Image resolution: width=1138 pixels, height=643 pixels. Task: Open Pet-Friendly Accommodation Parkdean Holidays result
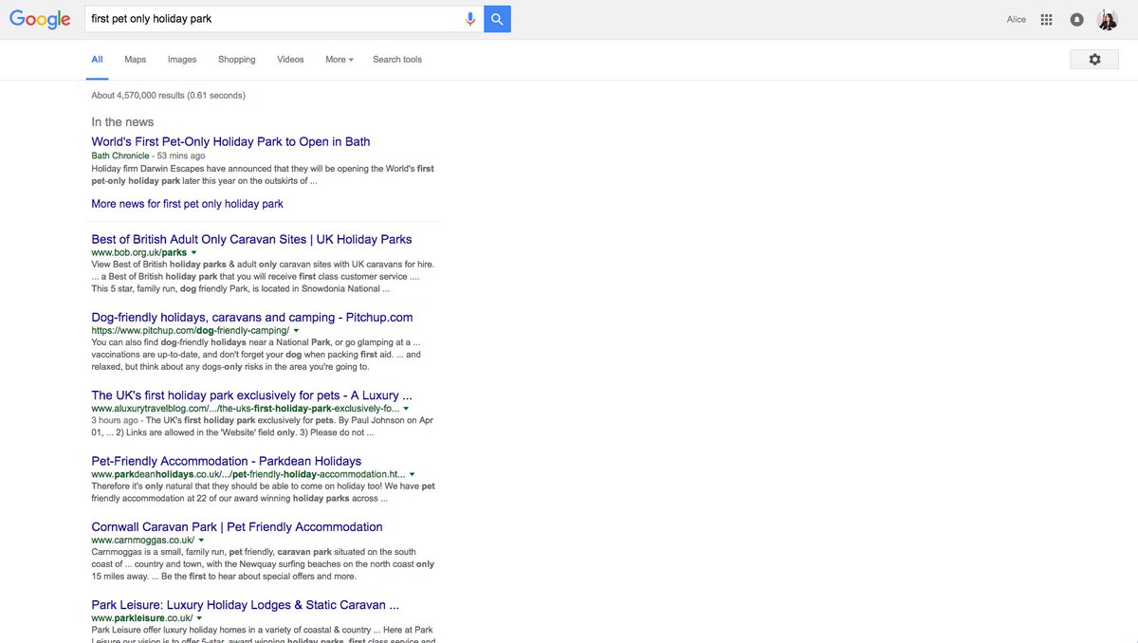(226, 461)
